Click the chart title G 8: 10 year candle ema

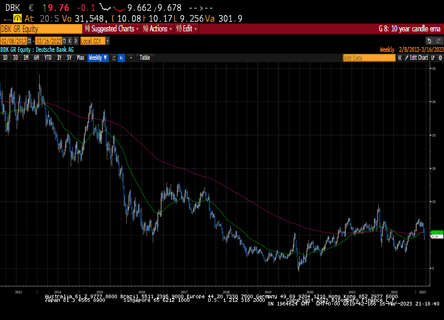[410, 29]
